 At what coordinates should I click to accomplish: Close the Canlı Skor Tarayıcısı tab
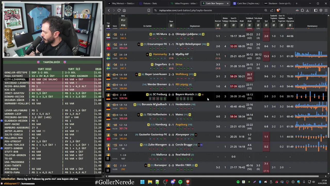click(228, 3)
